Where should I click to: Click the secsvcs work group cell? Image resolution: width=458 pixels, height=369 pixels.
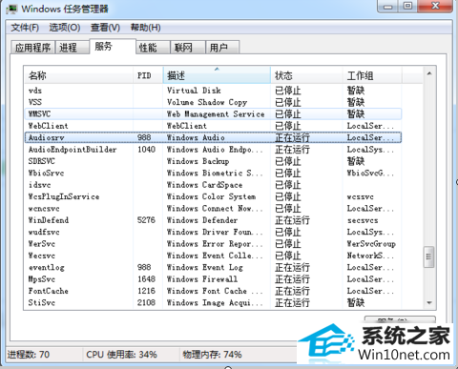(363, 220)
